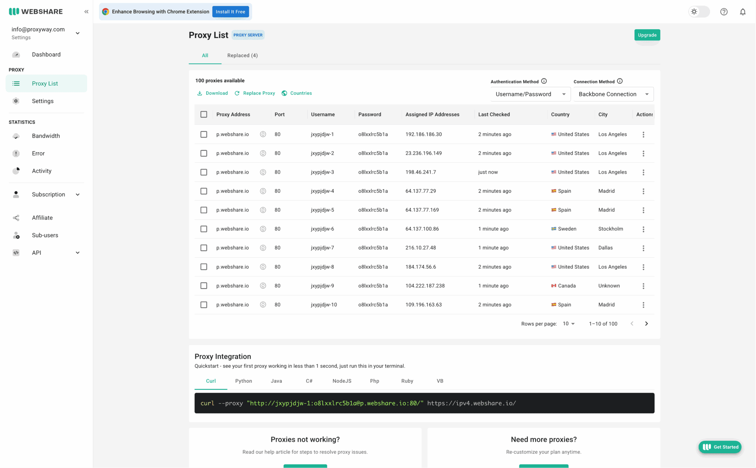This screenshot has width=756, height=468.
Task: Click the Upgrade button
Action: coord(647,35)
